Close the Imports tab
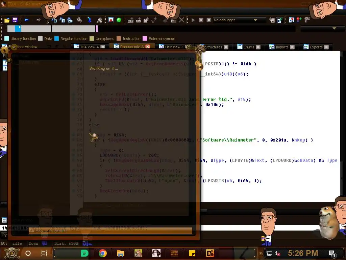The height and width of the screenshot is (260, 346). point(292,47)
